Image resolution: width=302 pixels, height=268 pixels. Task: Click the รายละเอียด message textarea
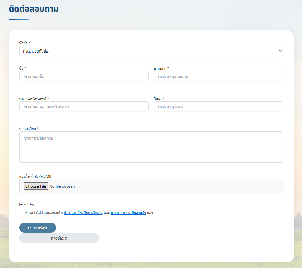(151, 147)
